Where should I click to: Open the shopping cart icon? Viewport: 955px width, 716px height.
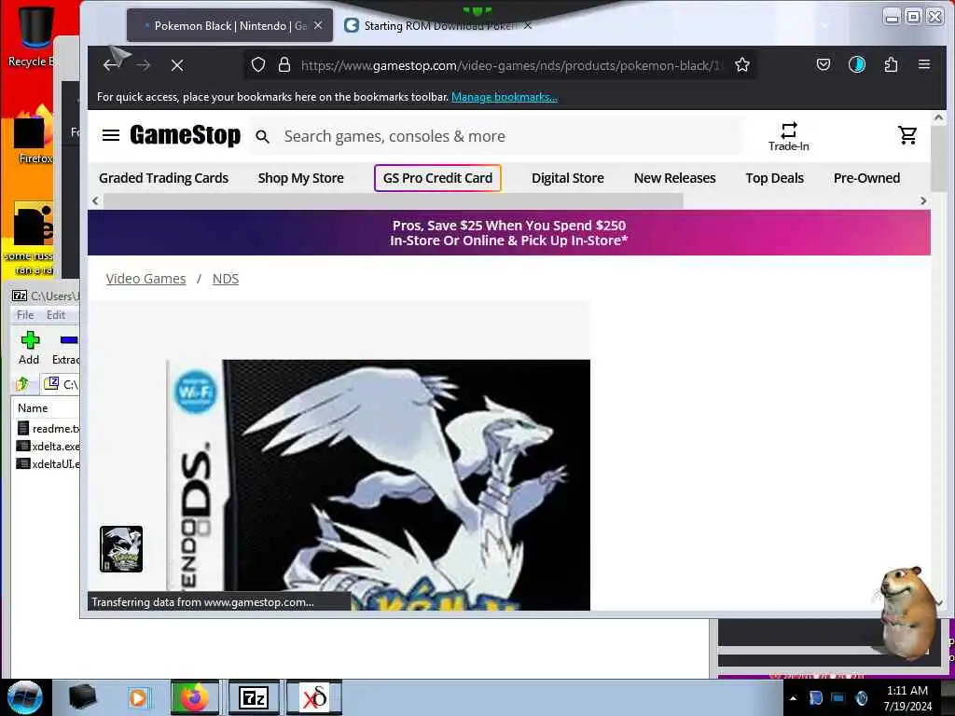[x=907, y=134]
